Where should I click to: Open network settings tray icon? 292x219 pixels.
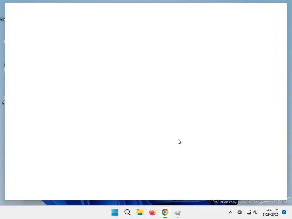pos(249,212)
